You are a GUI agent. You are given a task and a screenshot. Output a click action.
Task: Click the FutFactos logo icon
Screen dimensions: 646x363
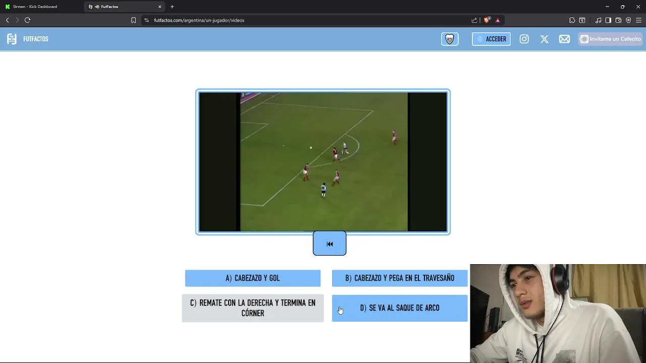coord(12,39)
